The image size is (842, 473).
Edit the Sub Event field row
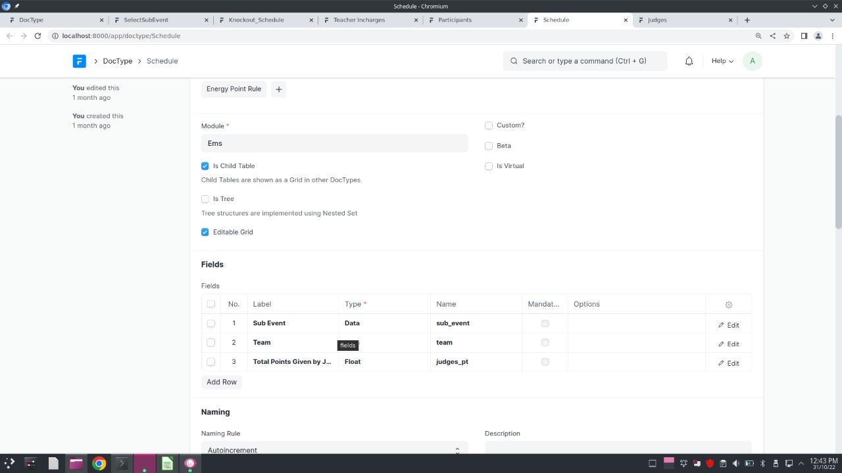coord(728,325)
